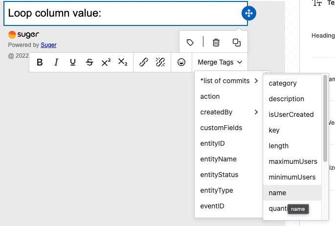
Task: Remove link with unlink icon
Action: coord(160,63)
